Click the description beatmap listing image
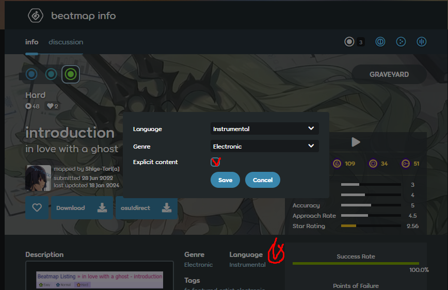This screenshot has width=448, height=290. pyautogui.click(x=100, y=280)
